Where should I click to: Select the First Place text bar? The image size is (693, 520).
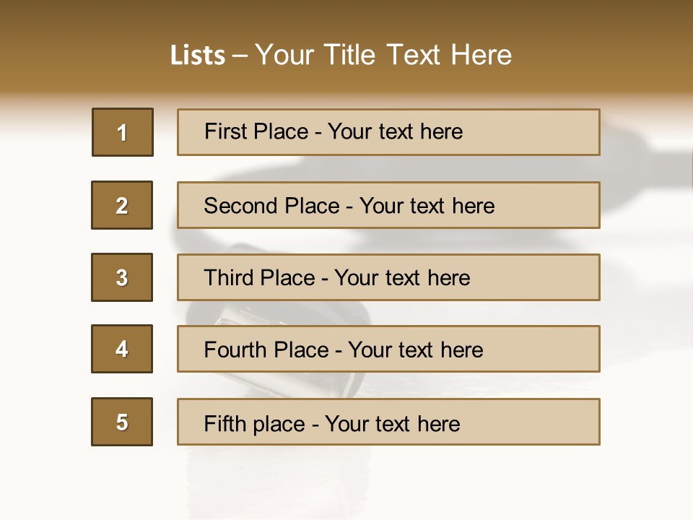[x=388, y=132]
